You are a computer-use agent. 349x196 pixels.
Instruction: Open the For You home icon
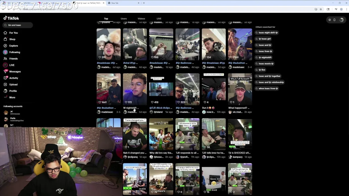5,33
